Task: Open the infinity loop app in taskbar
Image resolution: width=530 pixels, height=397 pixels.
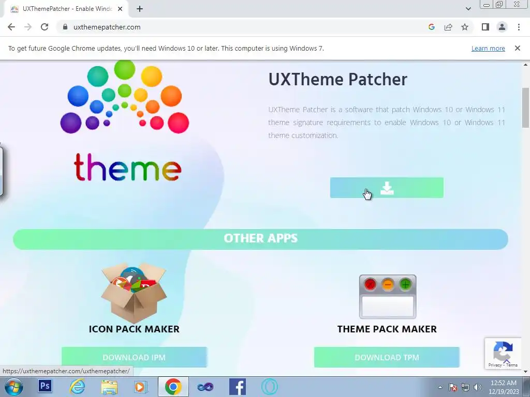Action: 205,387
